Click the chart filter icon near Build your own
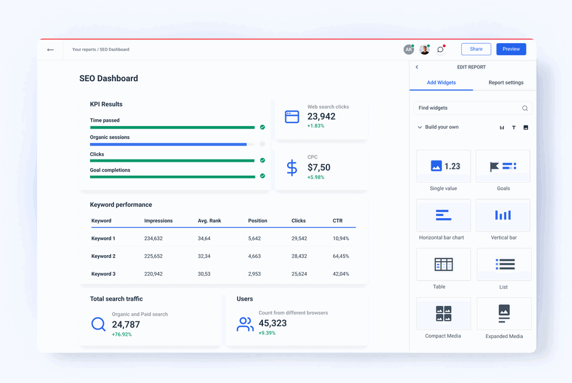Viewport: 572px width, 383px height. click(501, 127)
